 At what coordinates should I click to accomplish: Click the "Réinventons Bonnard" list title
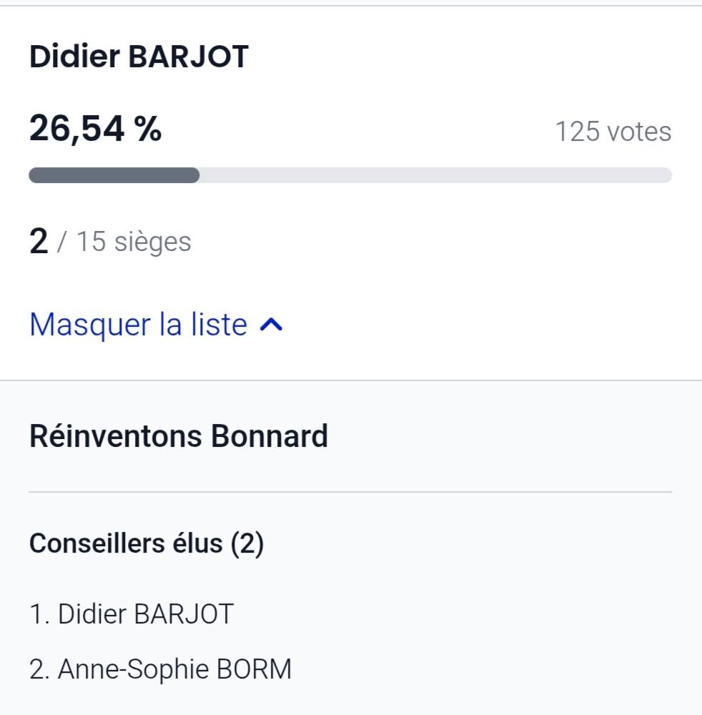click(x=179, y=436)
